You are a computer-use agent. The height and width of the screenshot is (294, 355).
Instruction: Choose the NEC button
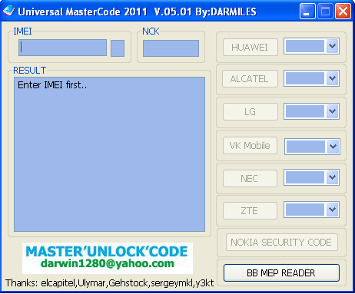click(250, 178)
